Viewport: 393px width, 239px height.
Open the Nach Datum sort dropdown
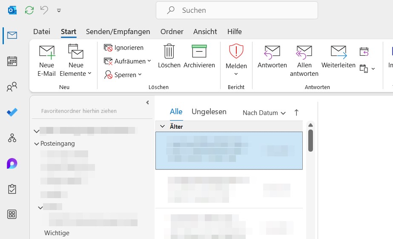point(264,113)
